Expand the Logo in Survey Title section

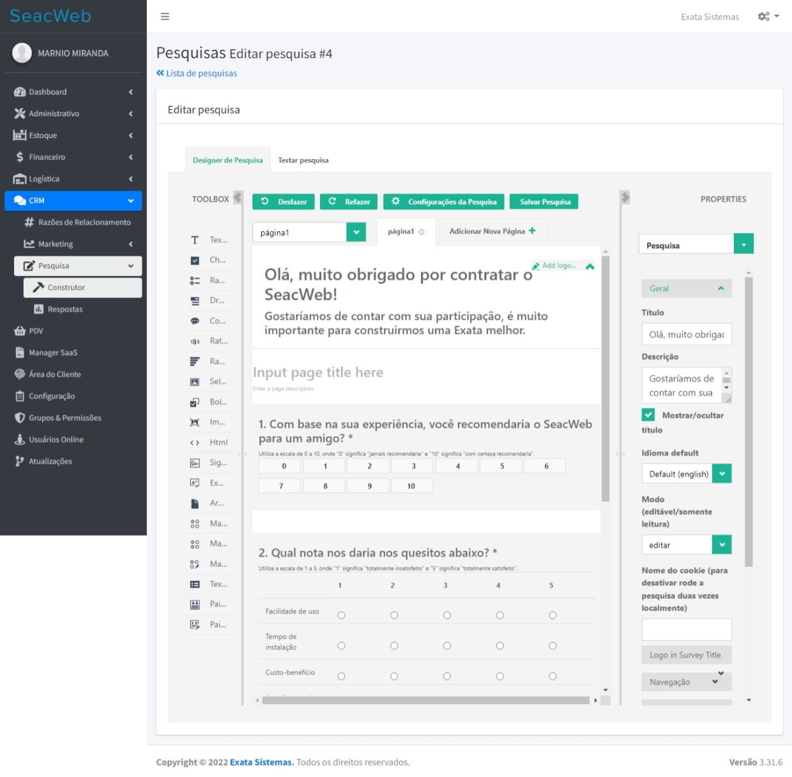pos(687,655)
